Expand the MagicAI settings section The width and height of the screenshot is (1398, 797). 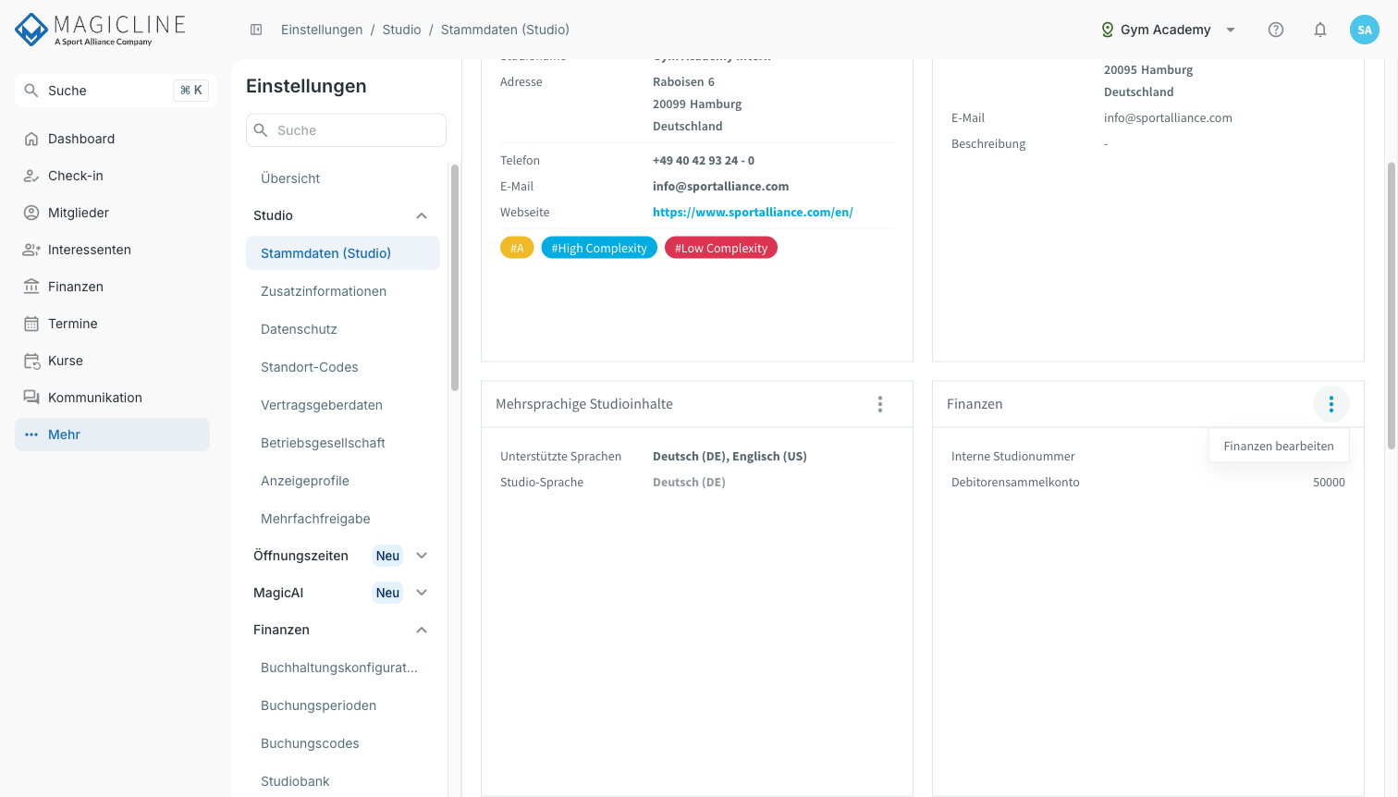coord(422,593)
